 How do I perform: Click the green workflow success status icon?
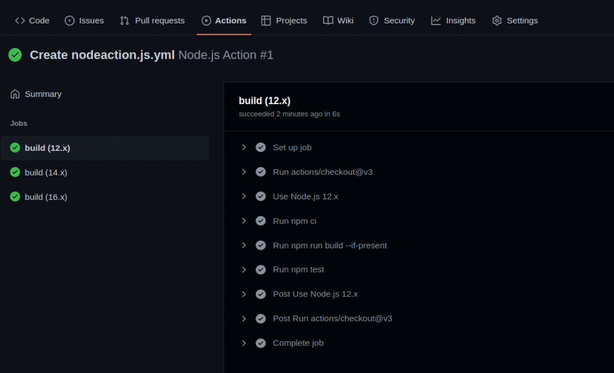(x=15, y=55)
